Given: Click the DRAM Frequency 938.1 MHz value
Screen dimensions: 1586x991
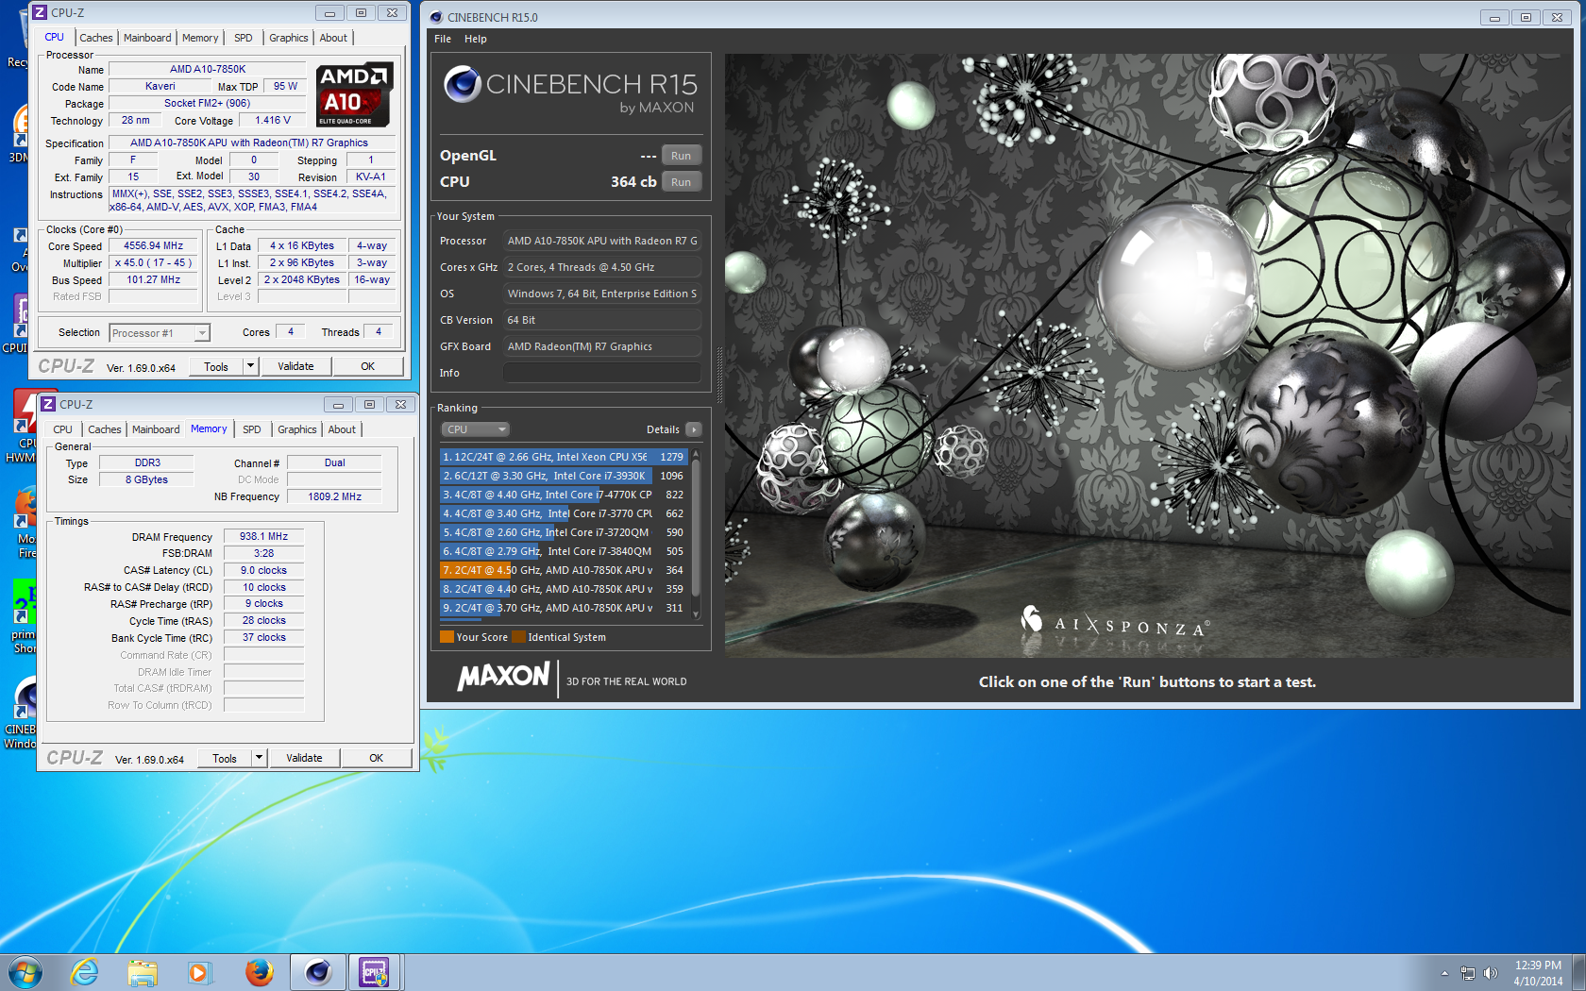Looking at the screenshot, I should tap(263, 536).
